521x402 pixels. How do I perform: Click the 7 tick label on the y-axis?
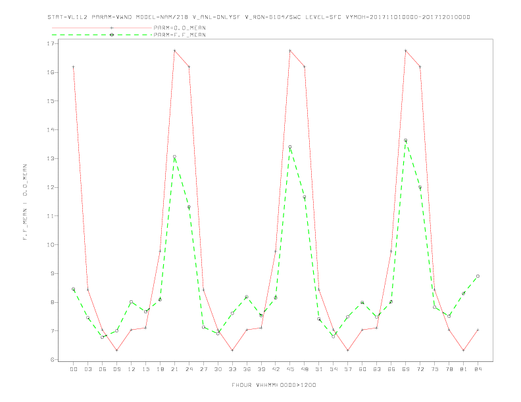(53, 331)
